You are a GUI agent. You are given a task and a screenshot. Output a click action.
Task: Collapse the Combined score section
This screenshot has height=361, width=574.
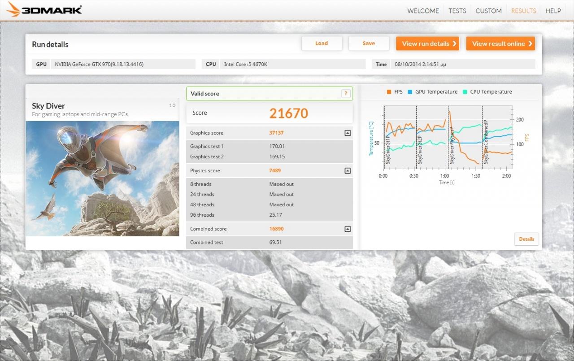coord(347,229)
